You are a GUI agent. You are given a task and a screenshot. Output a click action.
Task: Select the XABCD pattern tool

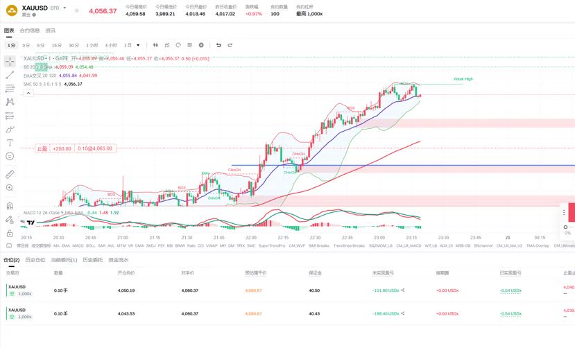[x=10, y=102]
